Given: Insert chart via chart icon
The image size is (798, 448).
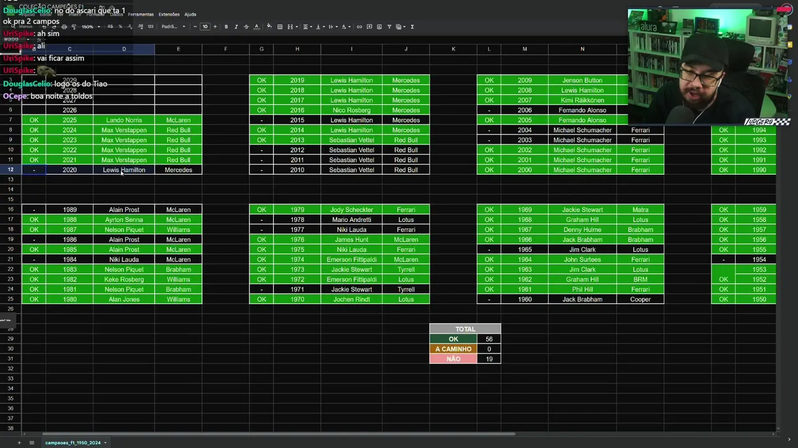Looking at the screenshot, I should click(x=379, y=27).
